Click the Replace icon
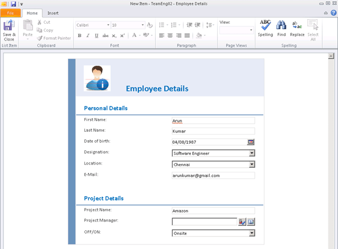Screen dimensions: 338x249 click(297, 25)
